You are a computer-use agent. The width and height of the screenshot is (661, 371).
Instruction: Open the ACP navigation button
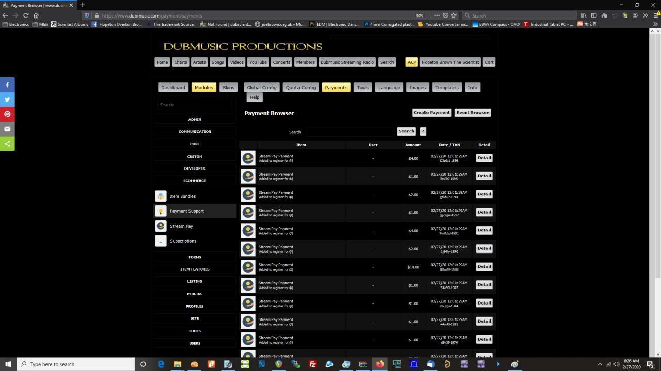click(x=412, y=62)
